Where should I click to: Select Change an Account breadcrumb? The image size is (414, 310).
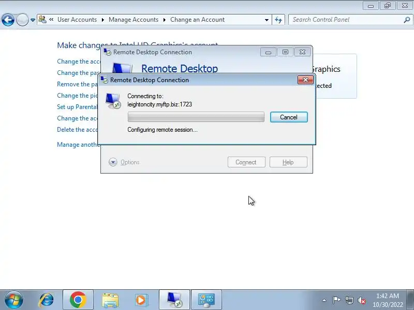tap(198, 20)
